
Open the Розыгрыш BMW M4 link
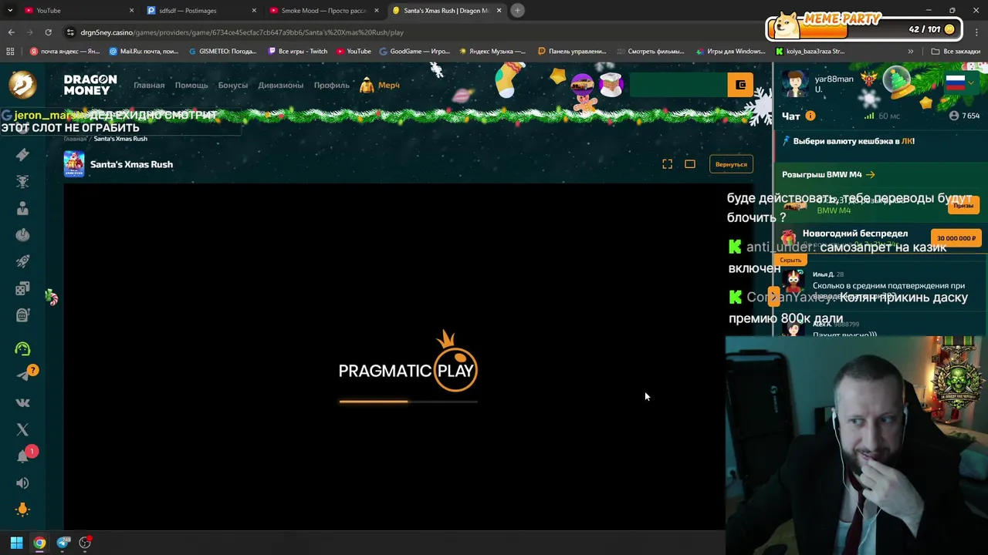(x=828, y=174)
